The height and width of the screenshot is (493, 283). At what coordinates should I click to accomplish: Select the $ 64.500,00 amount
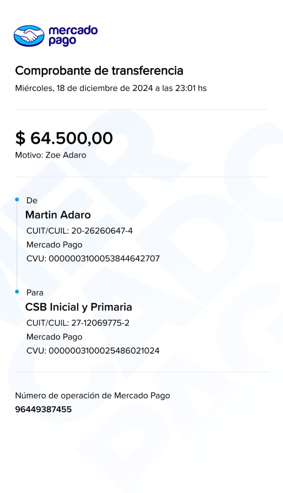(x=64, y=138)
